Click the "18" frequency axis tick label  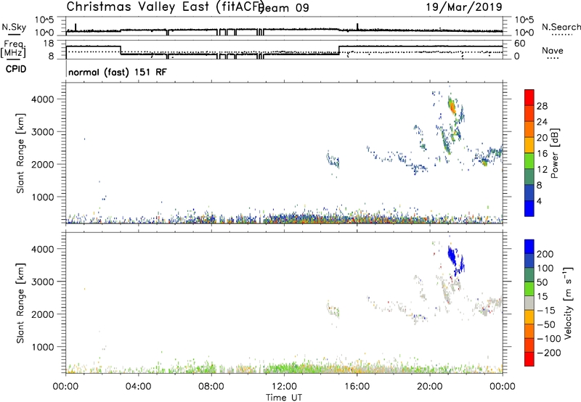pos(49,44)
